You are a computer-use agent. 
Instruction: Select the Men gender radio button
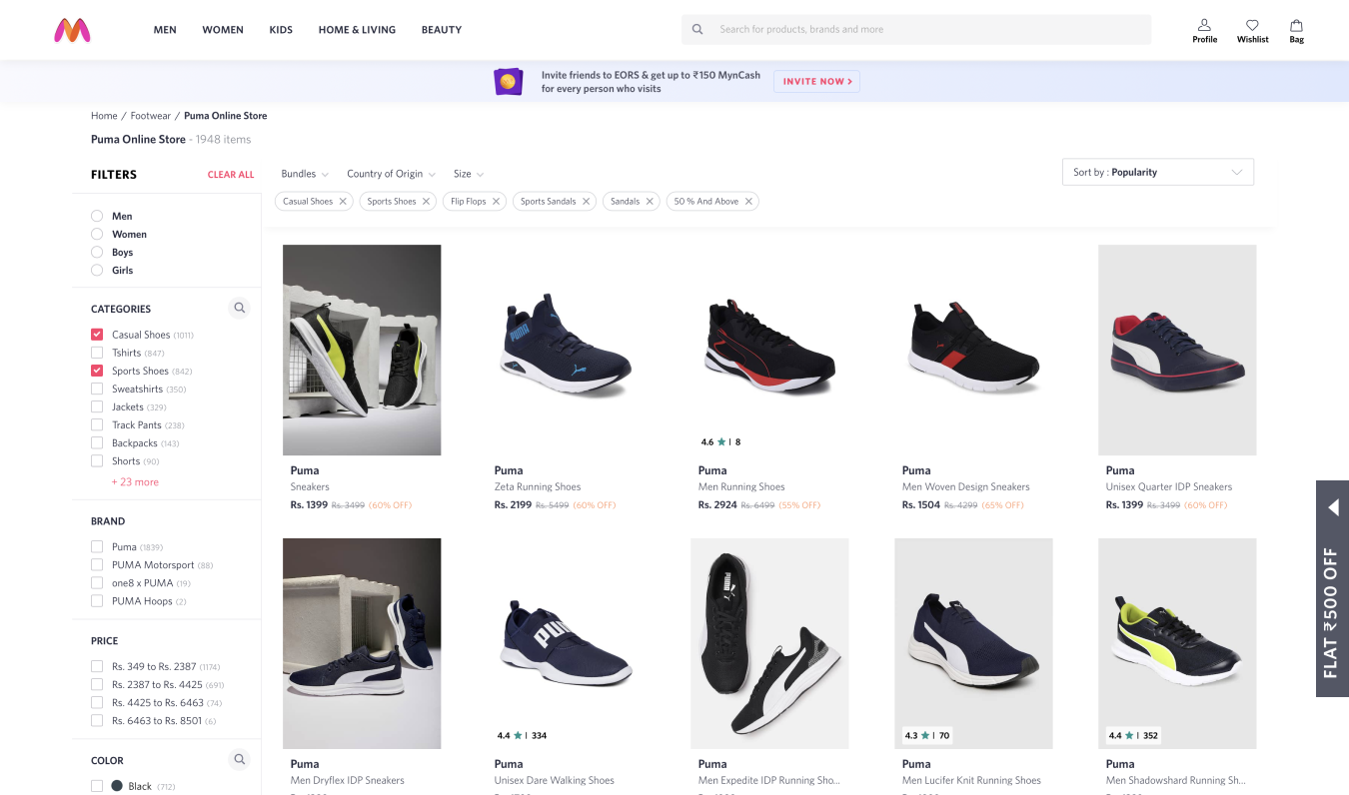[x=97, y=216]
